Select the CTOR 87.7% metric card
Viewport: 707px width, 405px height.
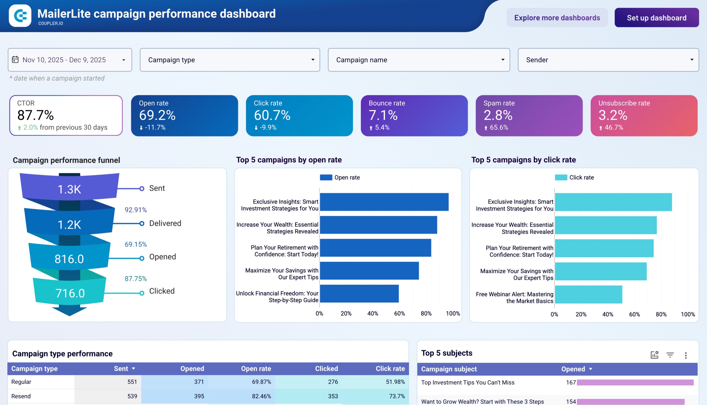pyautogui.click(x=66, y=115)
